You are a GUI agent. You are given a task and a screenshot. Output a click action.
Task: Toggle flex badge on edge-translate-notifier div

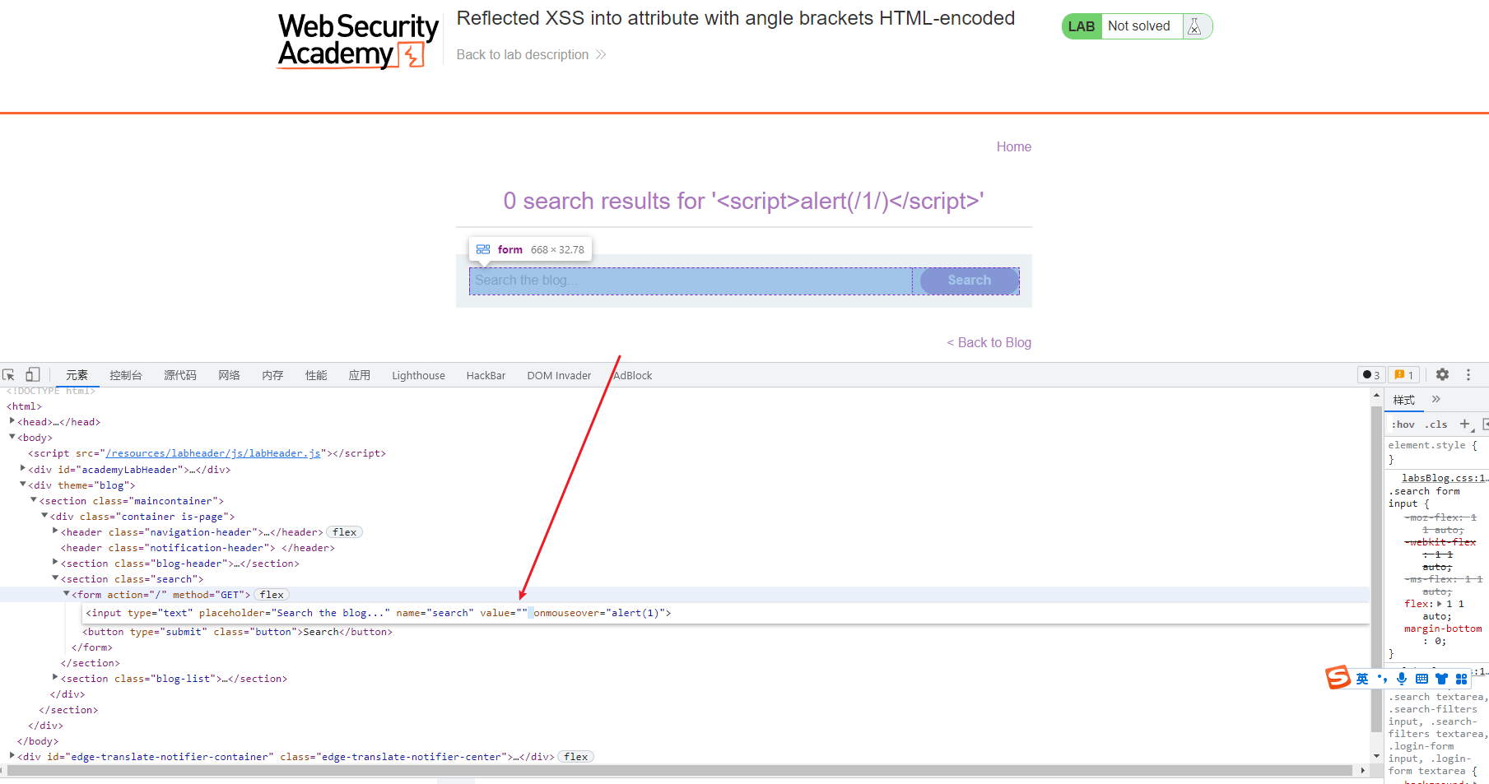[x=576, y=757]
